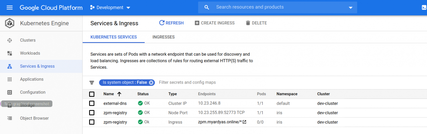Open the zpm-registry Ingress entry
The width and height of the screenshot is (427, 134).
[x=115, y=122]
